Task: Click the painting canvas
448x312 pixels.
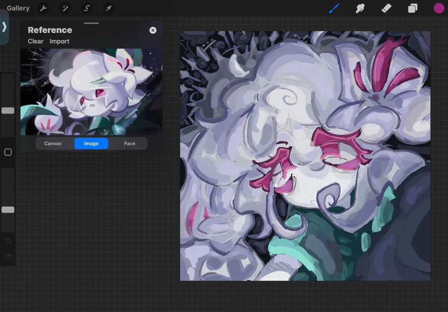Action: pyautogui.click(x=305, y=156)
